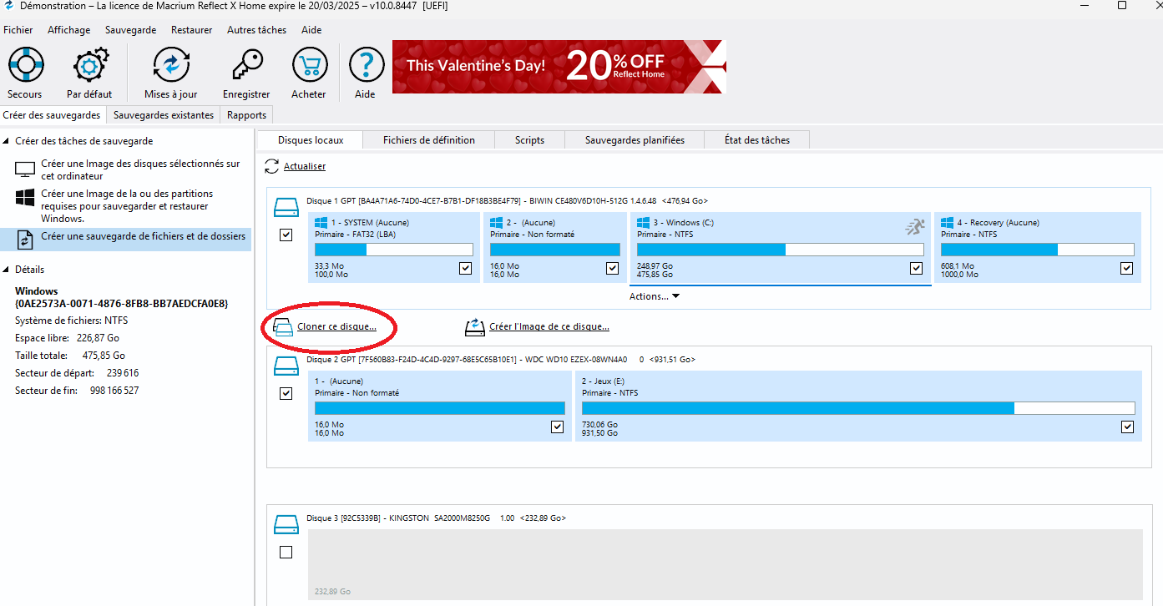Click the Valentine's Day 20% off banner
The width and height of the screenshot is (1163, 606).
tap(559, 66)
